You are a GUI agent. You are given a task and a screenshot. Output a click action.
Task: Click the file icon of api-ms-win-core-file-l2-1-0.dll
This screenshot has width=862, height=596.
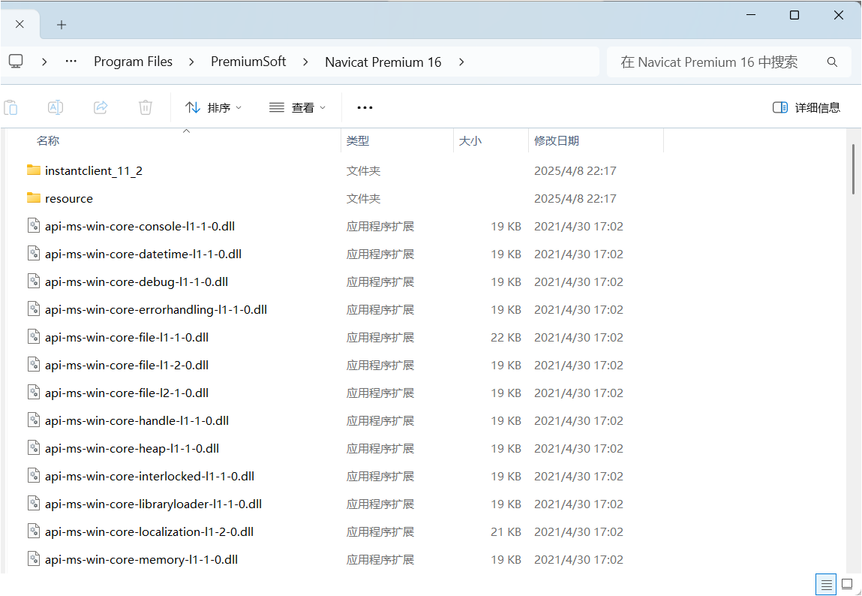[34, 393]
